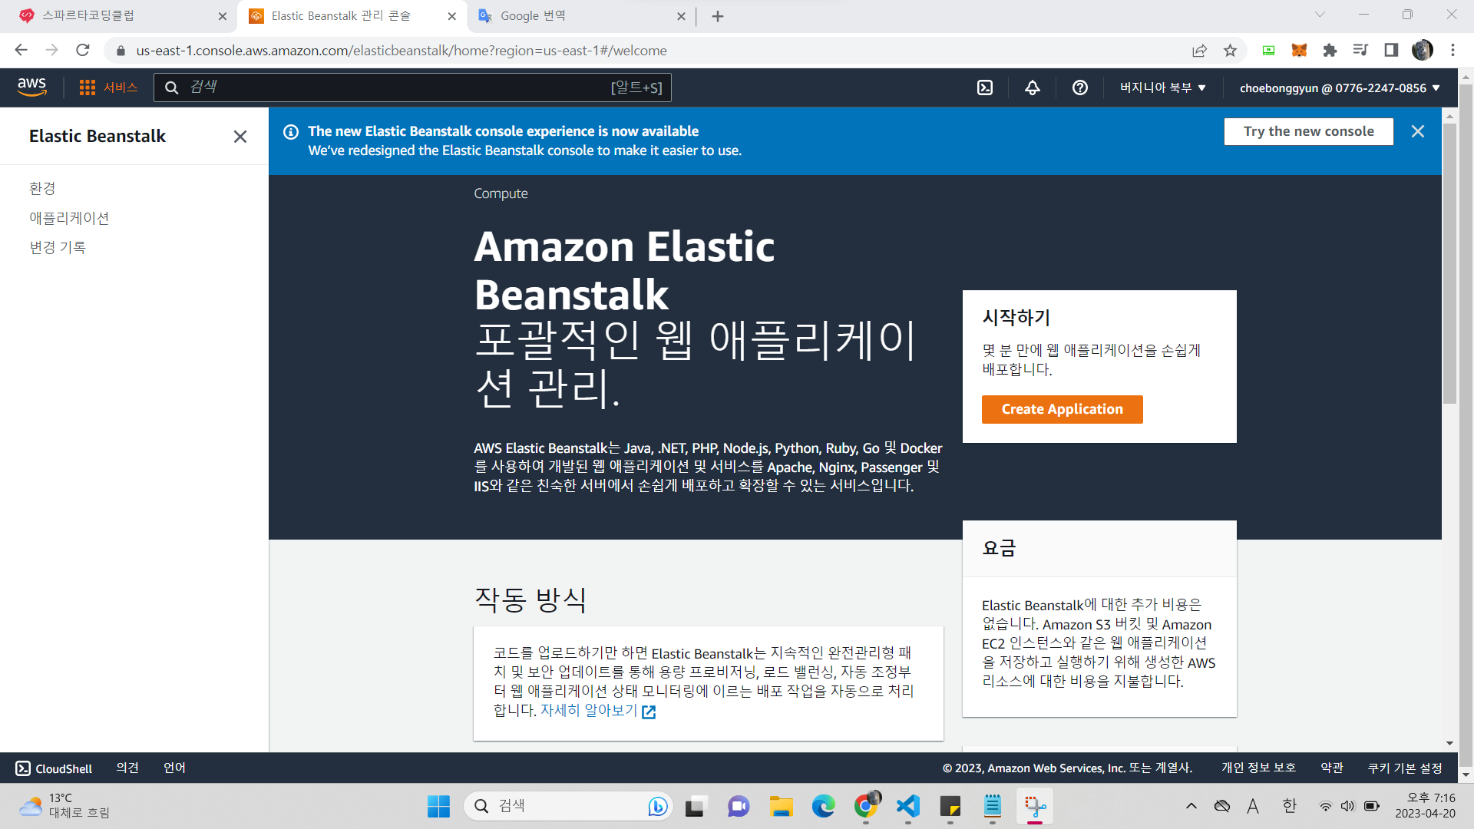Viewport: 1474px width, 829px height.
Task: Open CloudShell from the footer
Action: 54,768
